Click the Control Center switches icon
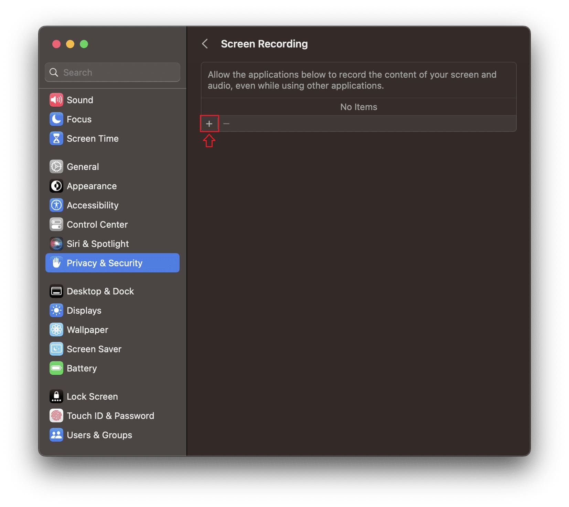This screenshot has height=507, width=569. [56, 224]
